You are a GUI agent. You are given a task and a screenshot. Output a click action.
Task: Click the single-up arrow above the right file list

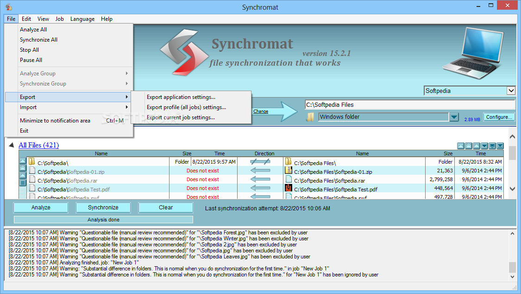click(x=477, y=146)
